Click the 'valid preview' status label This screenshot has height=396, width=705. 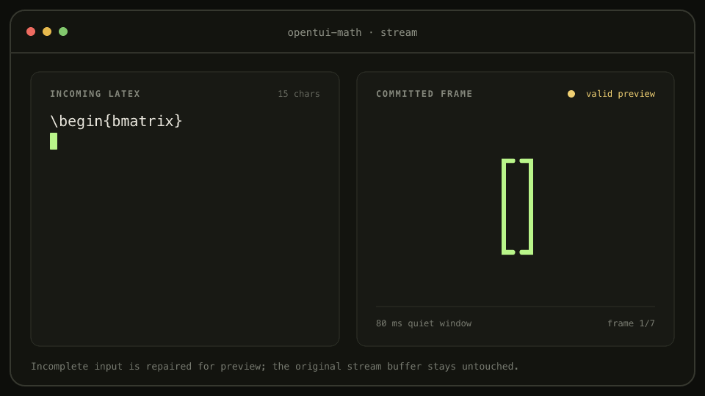pos(621,94)
